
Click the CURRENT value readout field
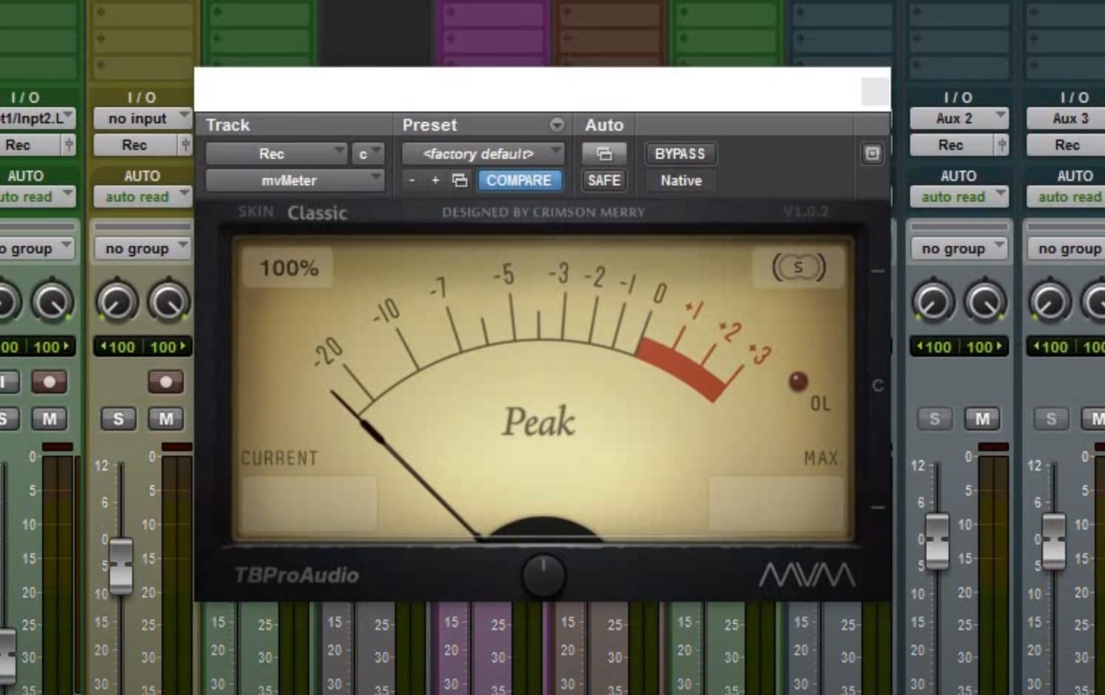(309, 502)
